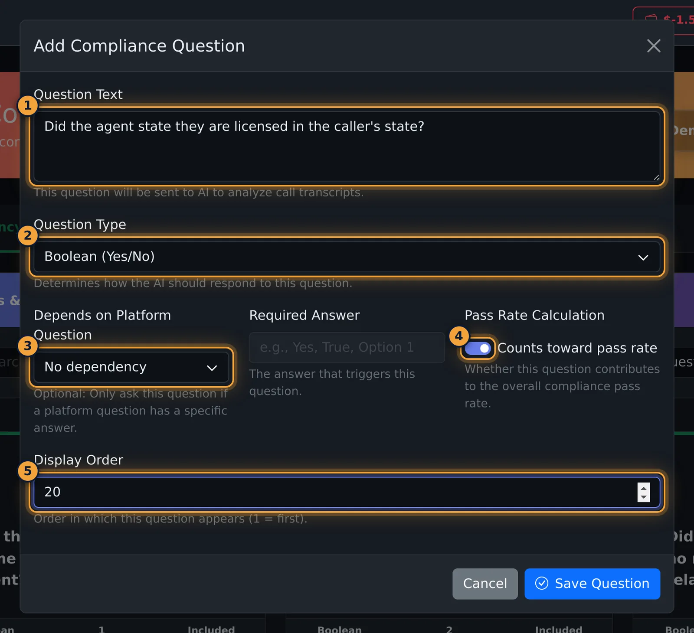Screen dimensions: 694x633
Task: Click the 'Counts toward pass rate' label
Action: point(577,348)
